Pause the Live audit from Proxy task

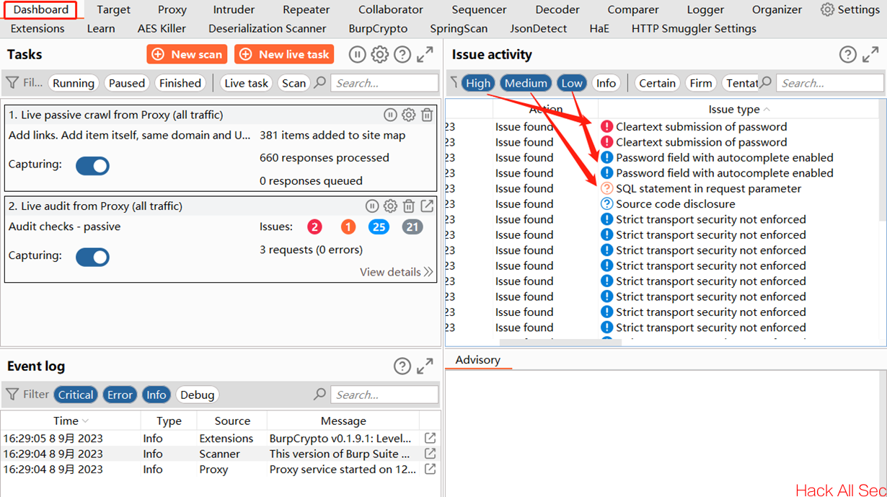pos(372,206)
